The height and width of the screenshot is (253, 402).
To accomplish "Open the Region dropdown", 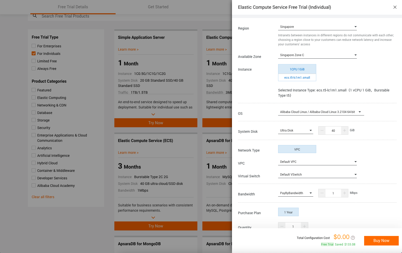I will pyautogui.click(x=317, y=27).
